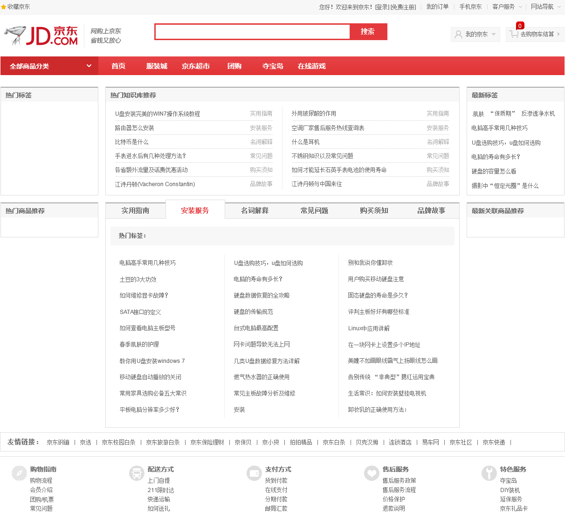
Task: Click friendly link 京东钢镚
Action: 58,442
